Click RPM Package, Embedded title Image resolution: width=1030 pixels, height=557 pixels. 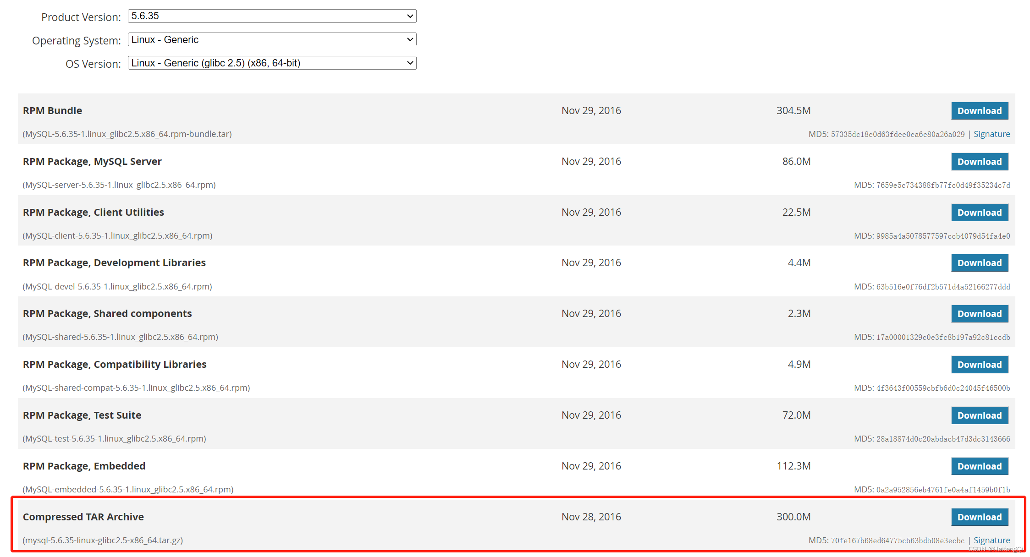(x=84, y=466)
